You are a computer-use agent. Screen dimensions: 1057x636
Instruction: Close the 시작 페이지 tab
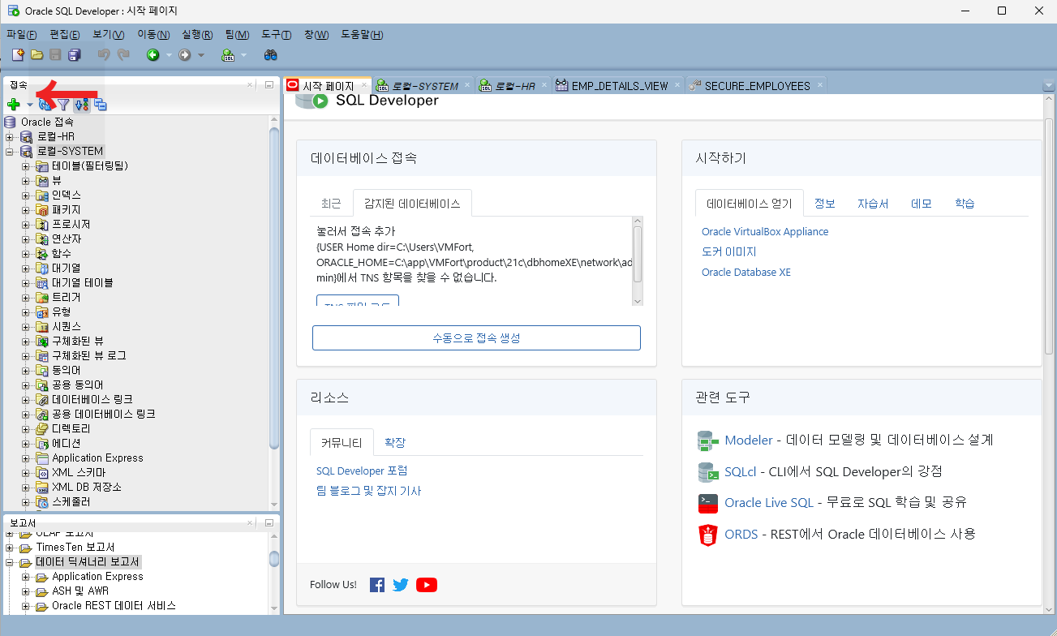364,84
